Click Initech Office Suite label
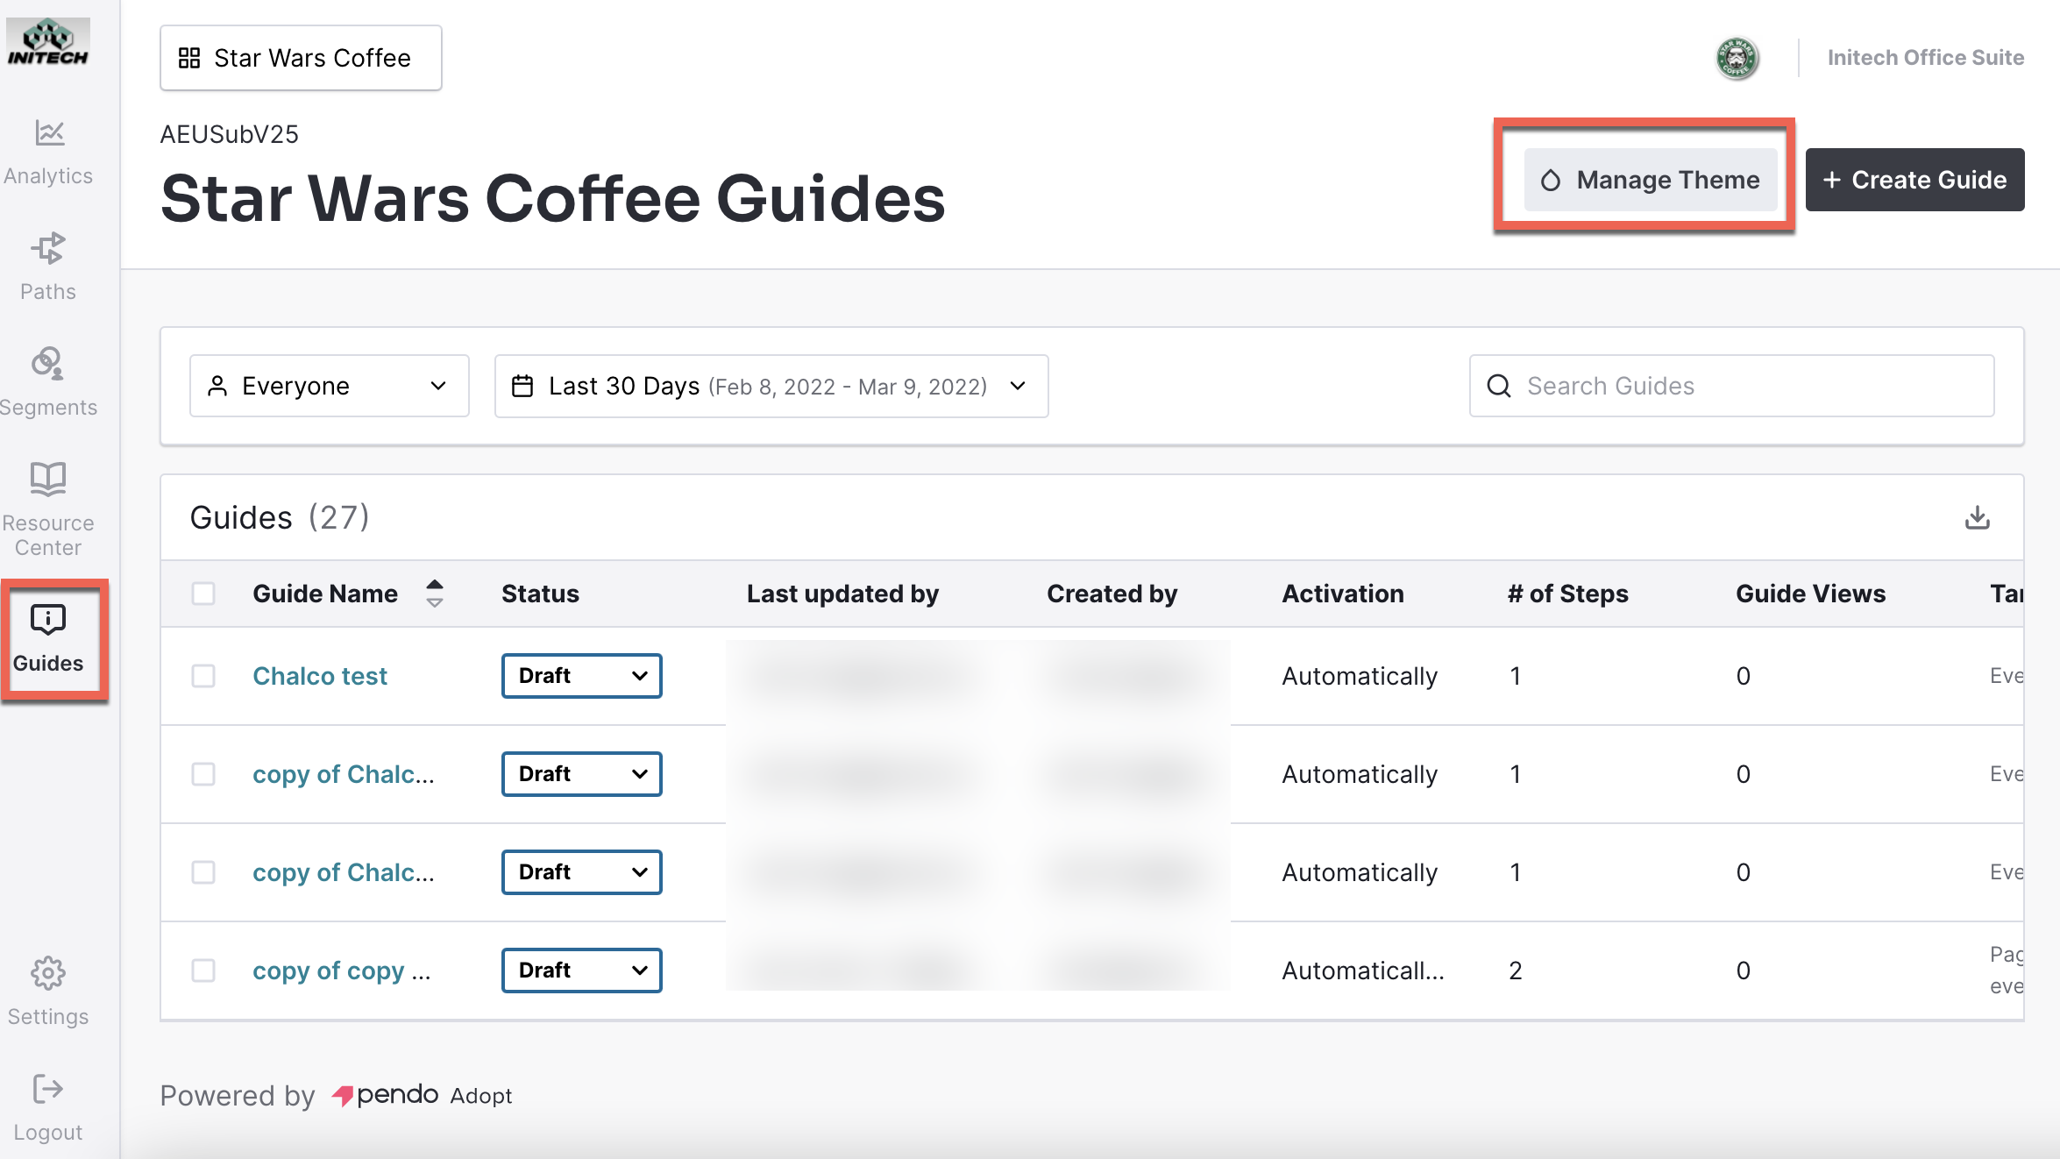Viewport: 2060px width, 1159px height. 1926,58
